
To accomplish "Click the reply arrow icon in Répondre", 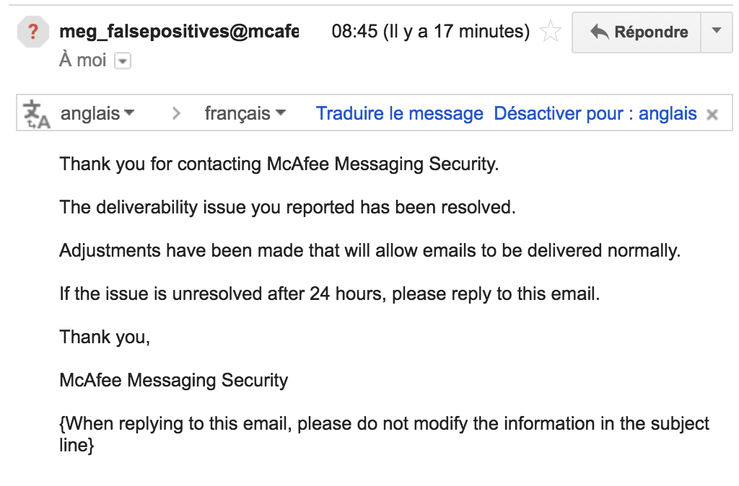I will click(600, 32).
